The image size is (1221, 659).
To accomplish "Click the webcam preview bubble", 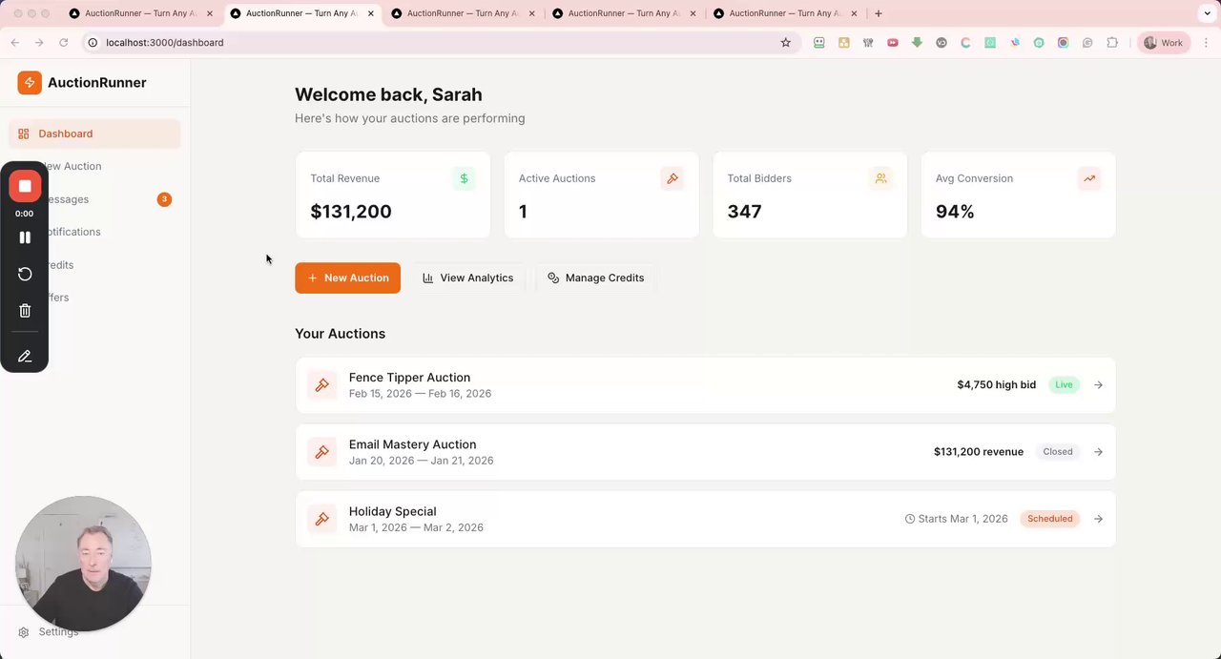I will coord(83,564).
